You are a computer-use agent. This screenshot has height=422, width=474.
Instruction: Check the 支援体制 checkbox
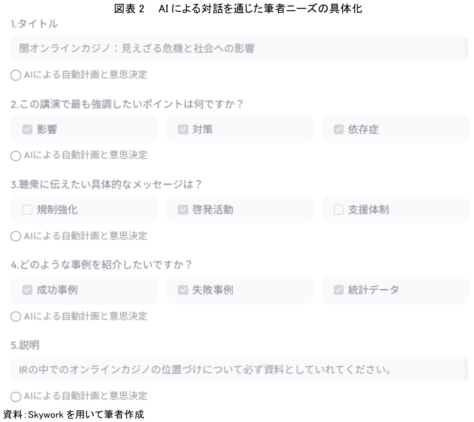pos(338,210)
